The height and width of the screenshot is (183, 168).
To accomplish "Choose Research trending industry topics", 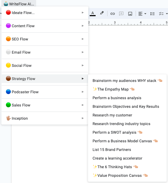I will click(x=127, y=124).
